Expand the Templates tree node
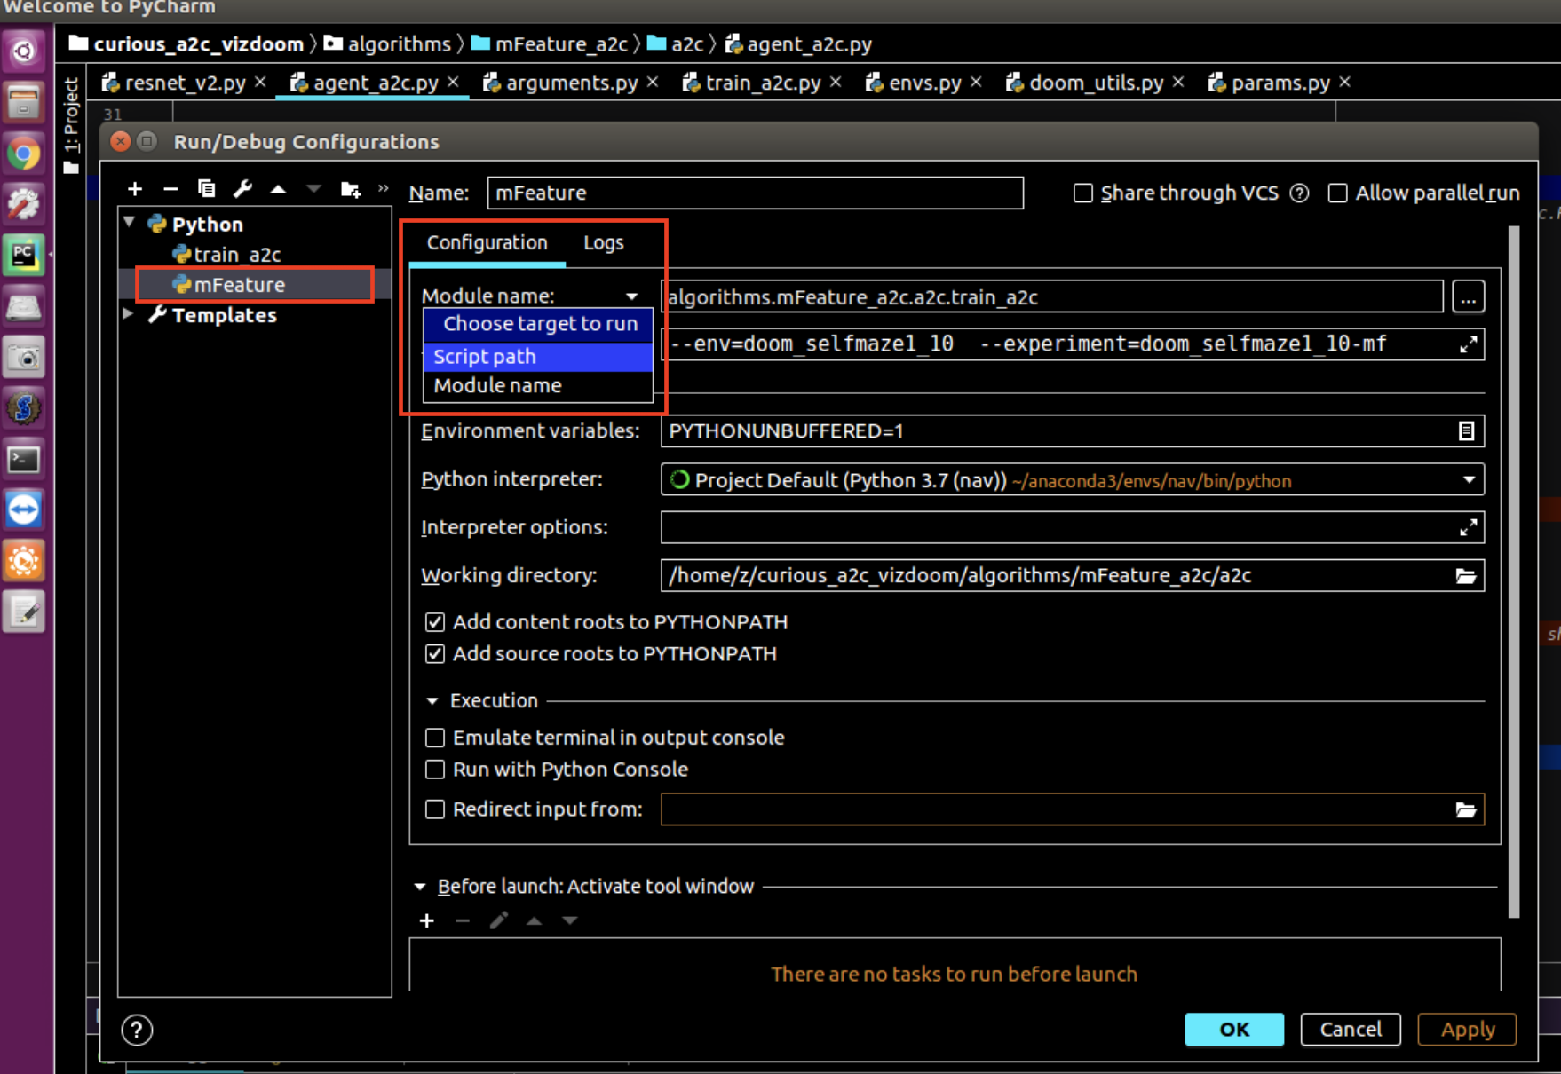 (127, 314)
